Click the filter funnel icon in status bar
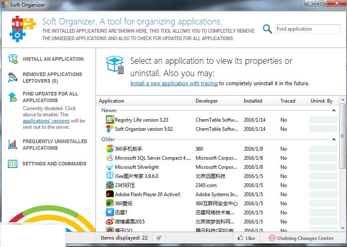347x247 pixels. 159,238
